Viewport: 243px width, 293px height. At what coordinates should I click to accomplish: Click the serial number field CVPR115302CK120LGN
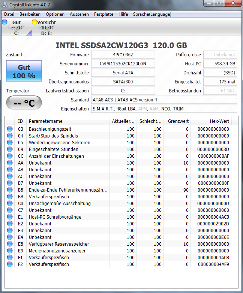point(123,63)
